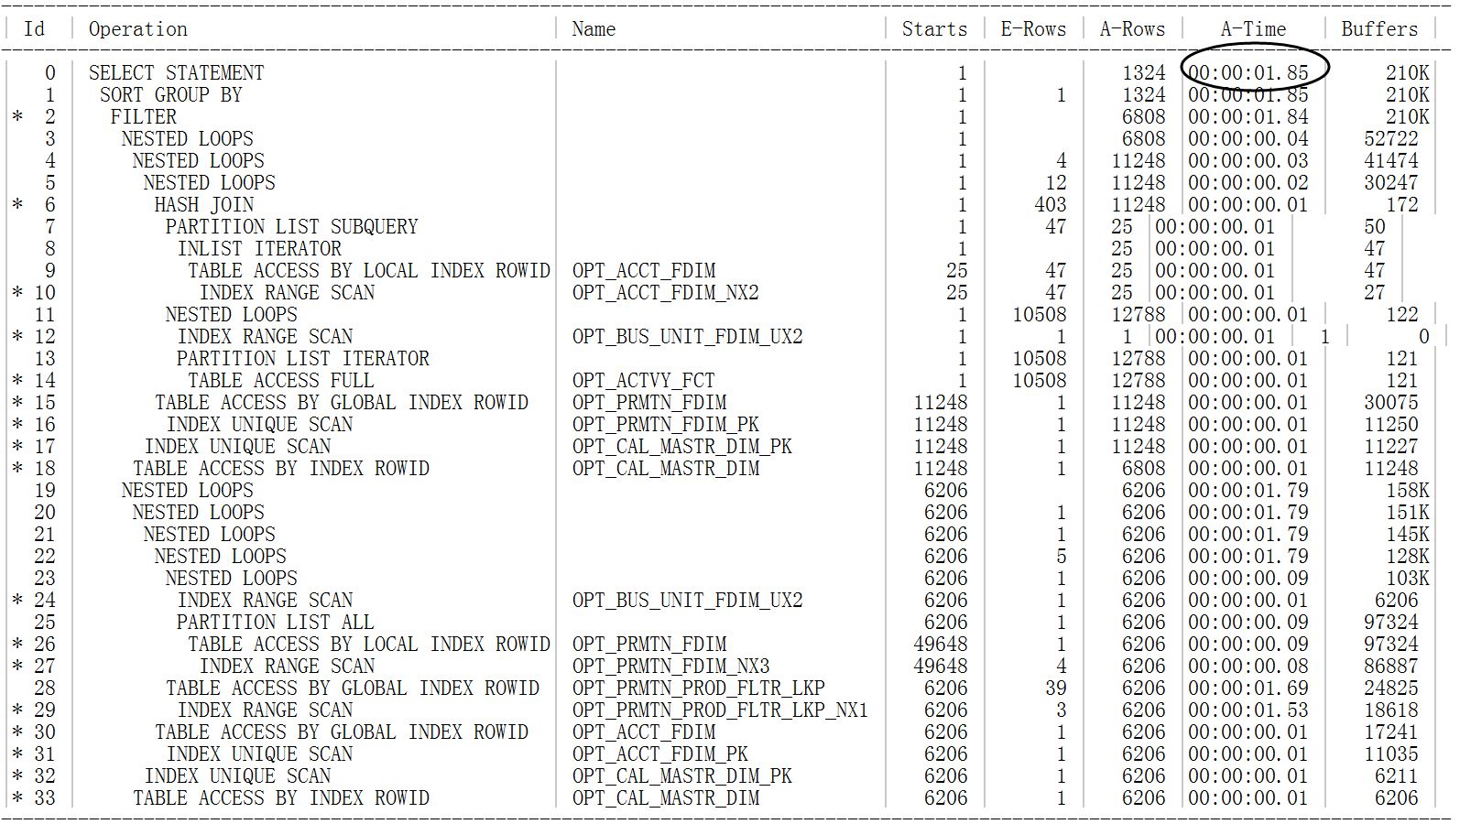The image size is (1460, 824).
Task: Select the SELECT STATEMENT operation text
Action: (x=176, y=73)
